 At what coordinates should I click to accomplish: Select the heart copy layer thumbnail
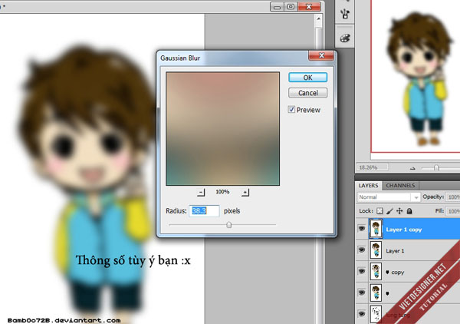(x=376, y=271)
